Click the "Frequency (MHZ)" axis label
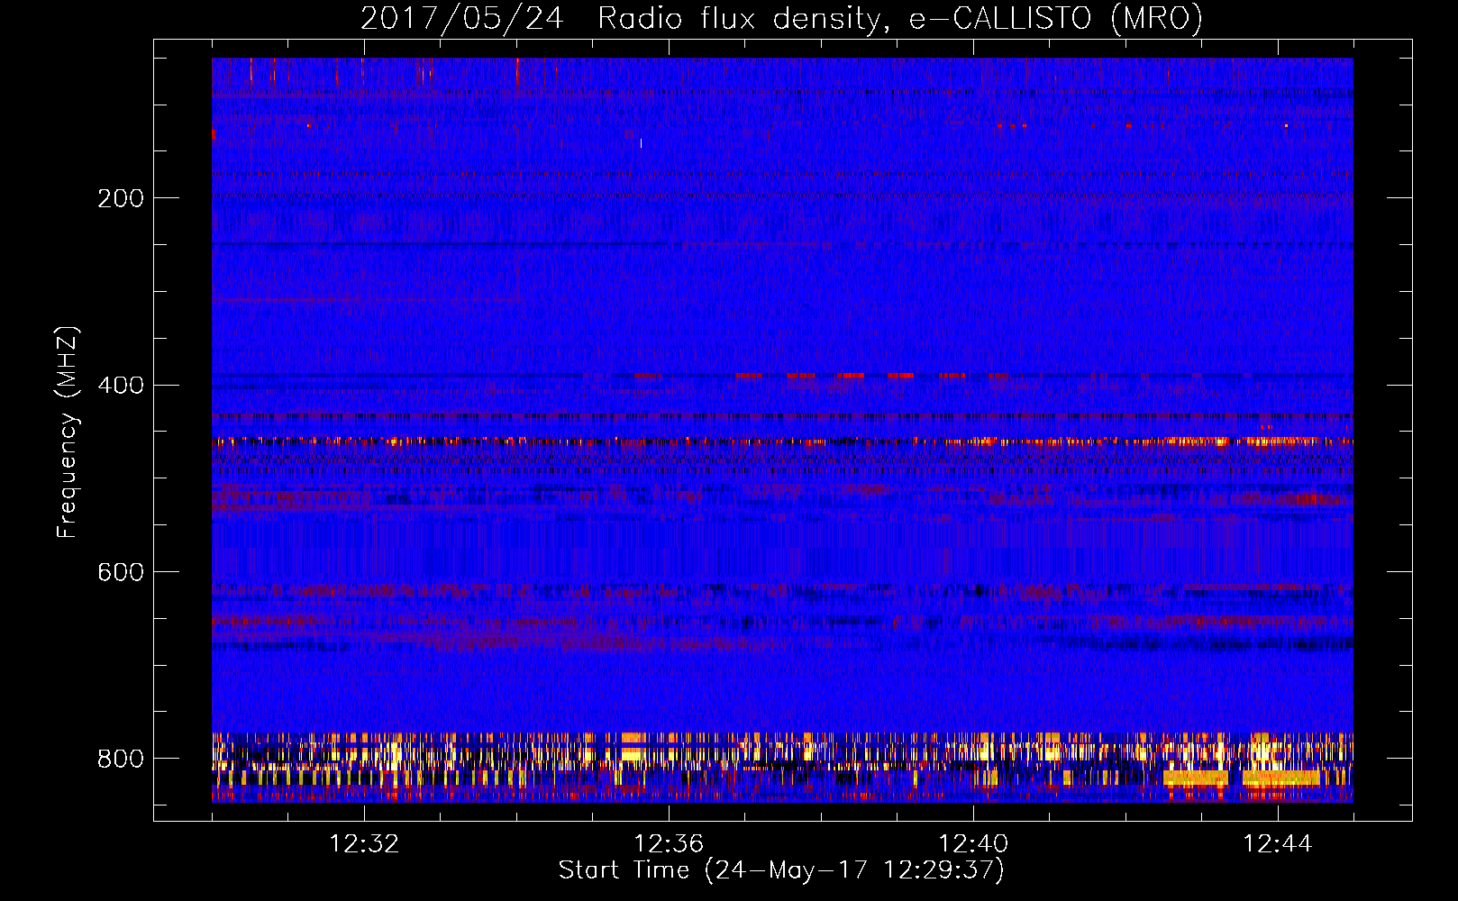The image size is (1458, 901). tap(68, 432)
